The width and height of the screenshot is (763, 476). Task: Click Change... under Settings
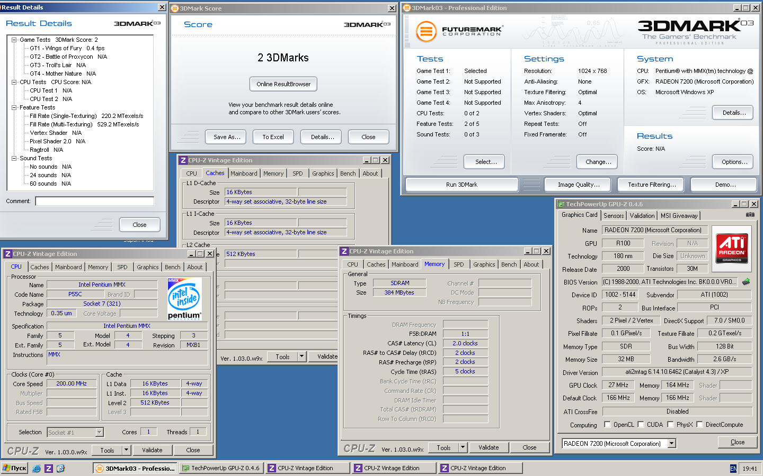[x=598, y=162]
